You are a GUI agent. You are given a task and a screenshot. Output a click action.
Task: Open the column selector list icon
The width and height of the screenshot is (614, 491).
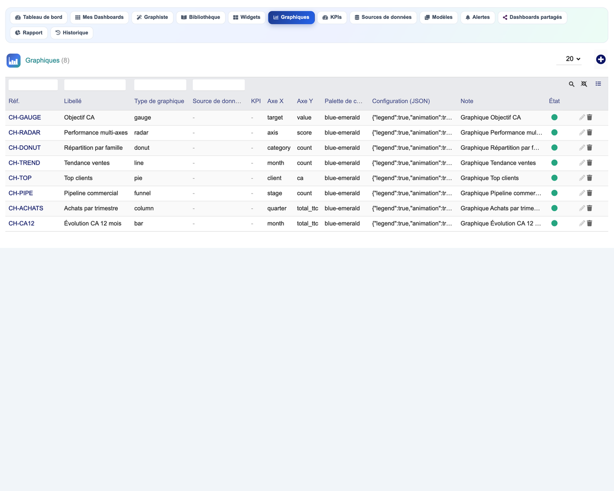[x=598, y=84]
